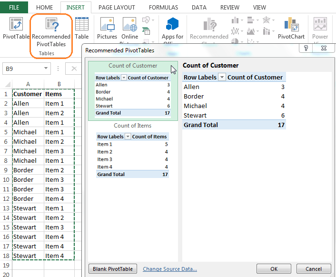The image size is (336, 277).
Task: Click cell B18 Item 4
Action: [x=59, y=256]
